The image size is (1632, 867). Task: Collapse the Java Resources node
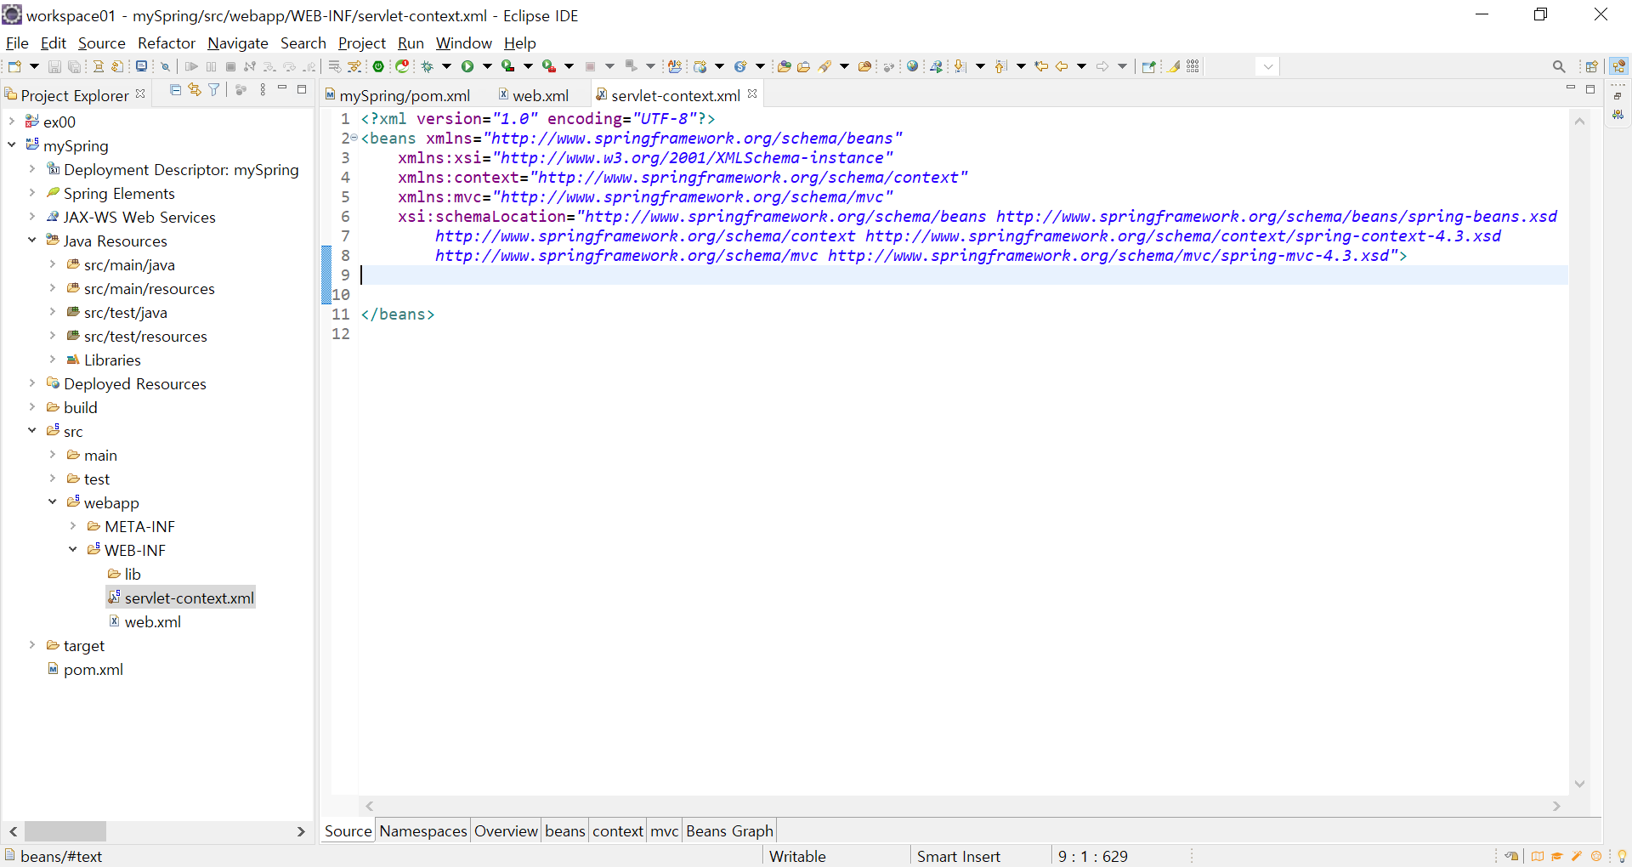coord(32,241)
